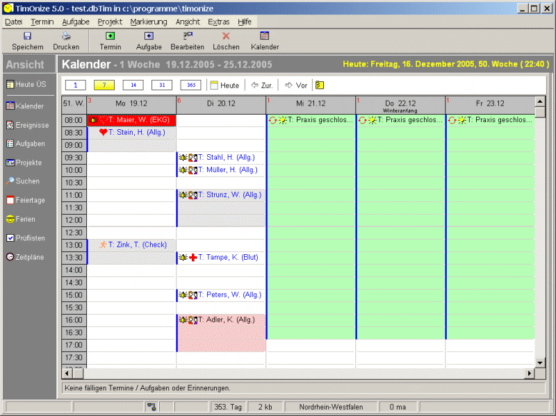Select appointment Stahl, H. (Allg.)
Screen dimensions: 556x416
pos(221,158)
